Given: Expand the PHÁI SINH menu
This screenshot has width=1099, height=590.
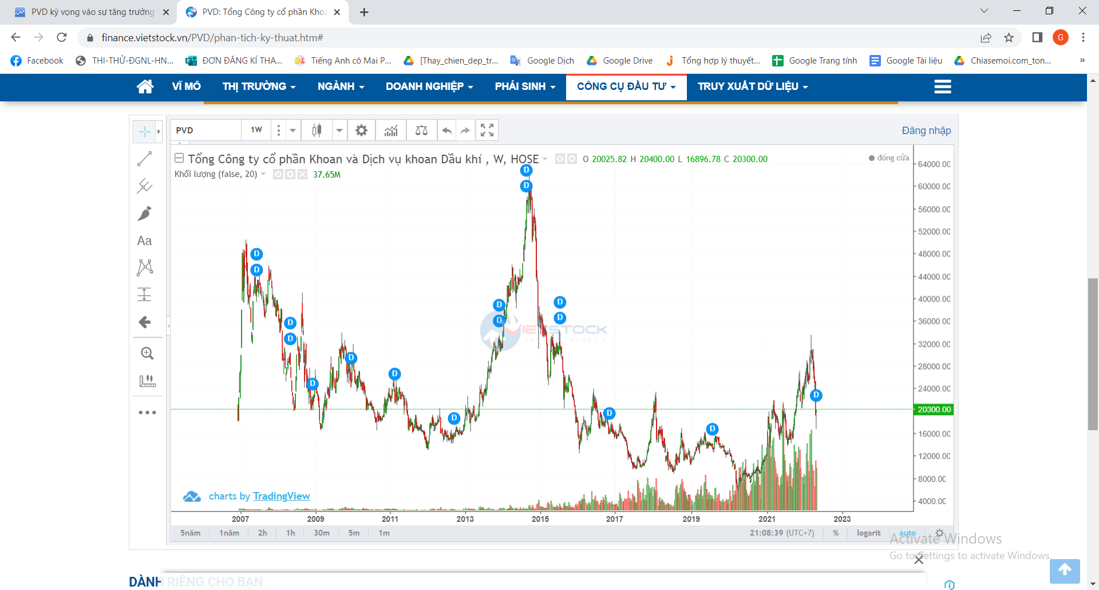Looking at the screenshot, I should click(x=525, y=86).
